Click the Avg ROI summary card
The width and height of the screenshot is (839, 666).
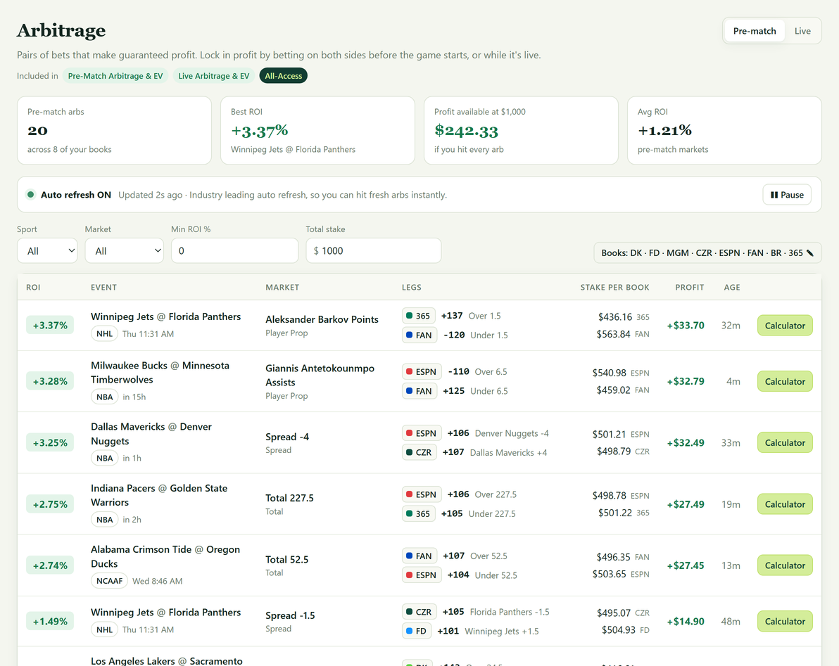click(x=724, y=130)
